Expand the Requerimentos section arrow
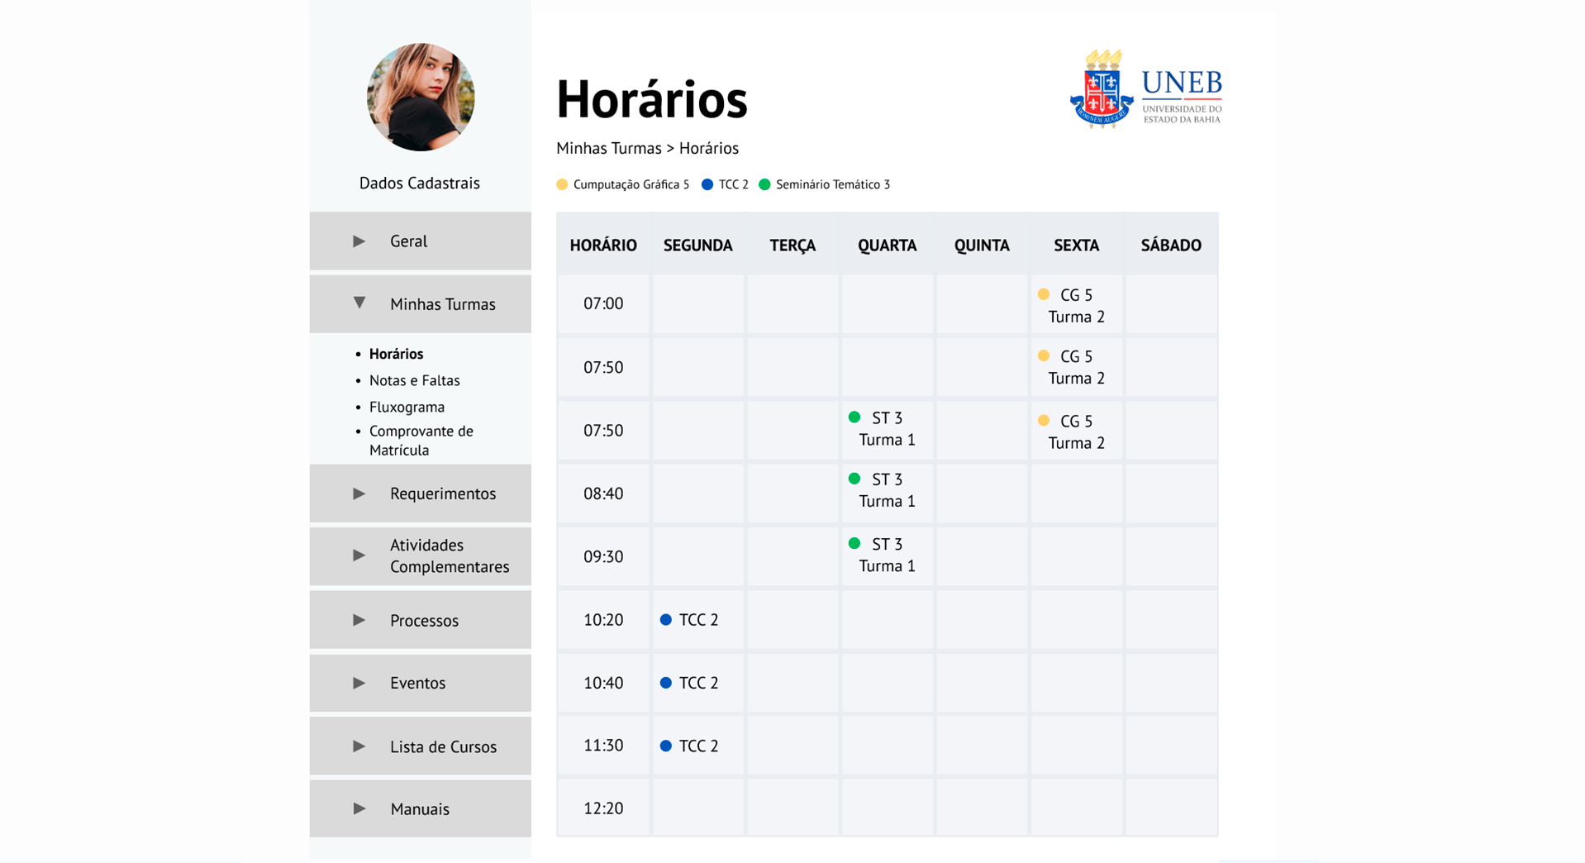 359,493
